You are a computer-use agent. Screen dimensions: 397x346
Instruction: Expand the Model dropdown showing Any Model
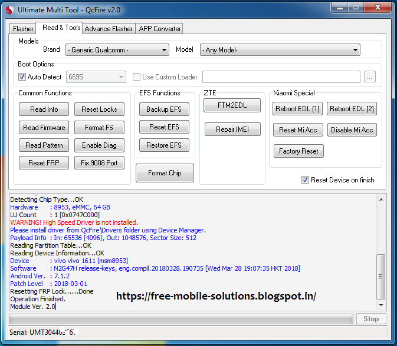280,50
